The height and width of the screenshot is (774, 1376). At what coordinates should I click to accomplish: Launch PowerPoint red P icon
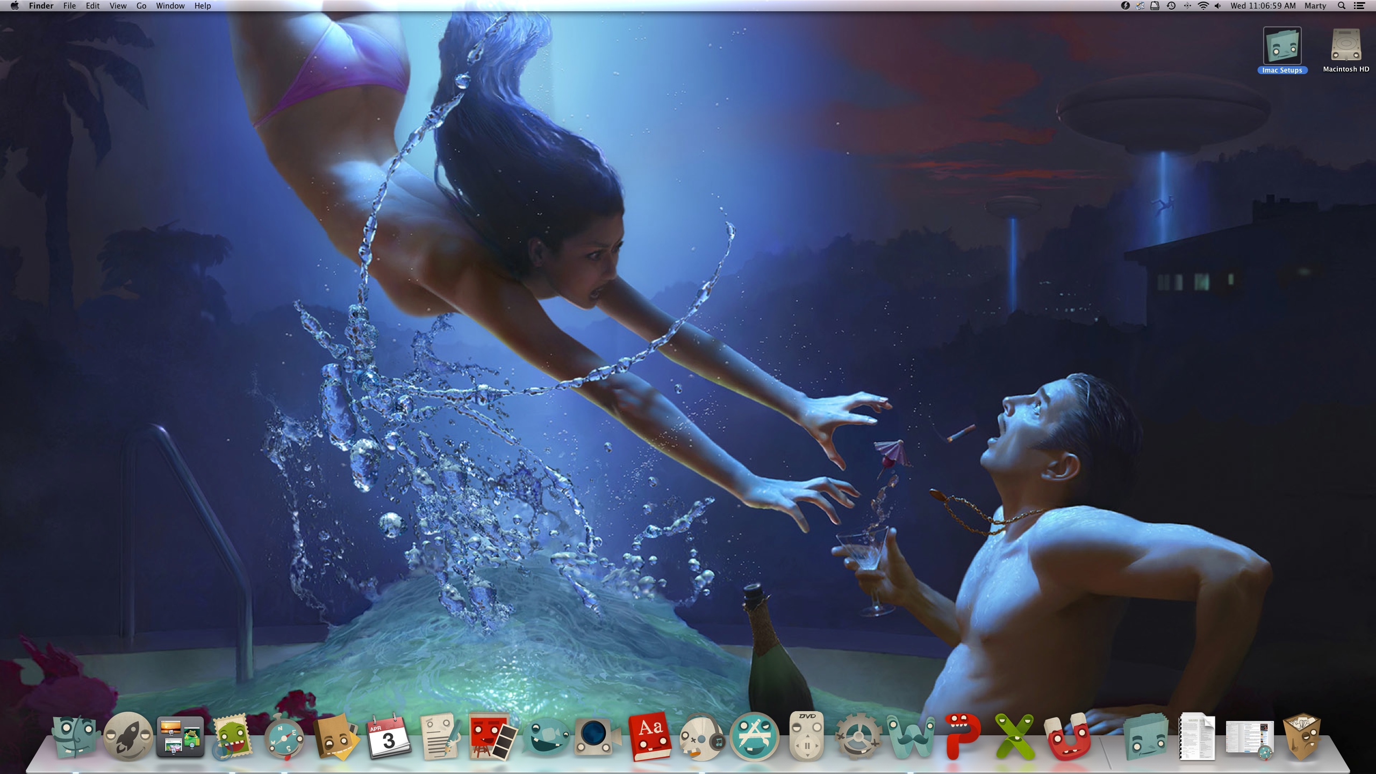pyautogui.click(x=963, y=736)
